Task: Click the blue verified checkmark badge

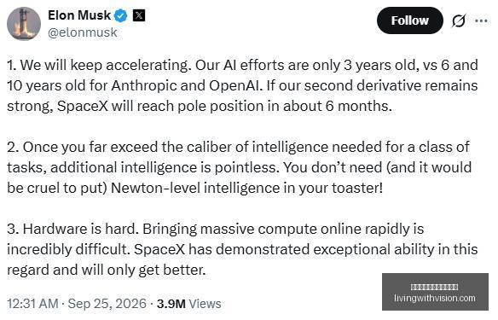Action: [121, 15]
